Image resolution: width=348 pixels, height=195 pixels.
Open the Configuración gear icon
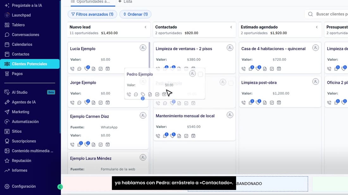point(7,186)
